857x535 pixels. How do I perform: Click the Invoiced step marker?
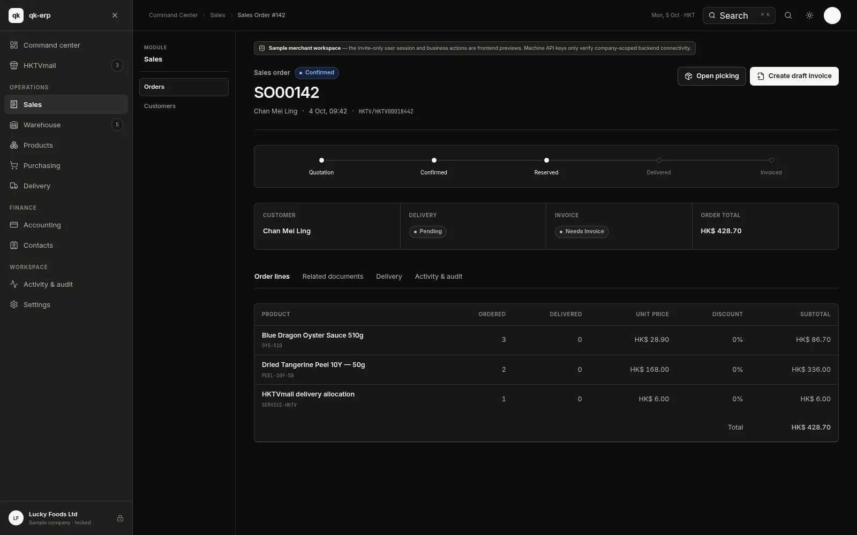point(771,160)
